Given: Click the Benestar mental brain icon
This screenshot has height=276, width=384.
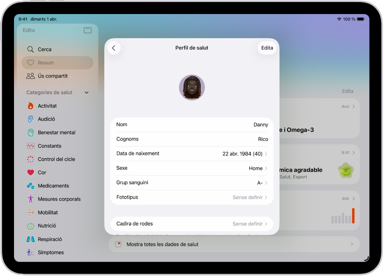Looking at the screenshot, I should coord(30,133).
